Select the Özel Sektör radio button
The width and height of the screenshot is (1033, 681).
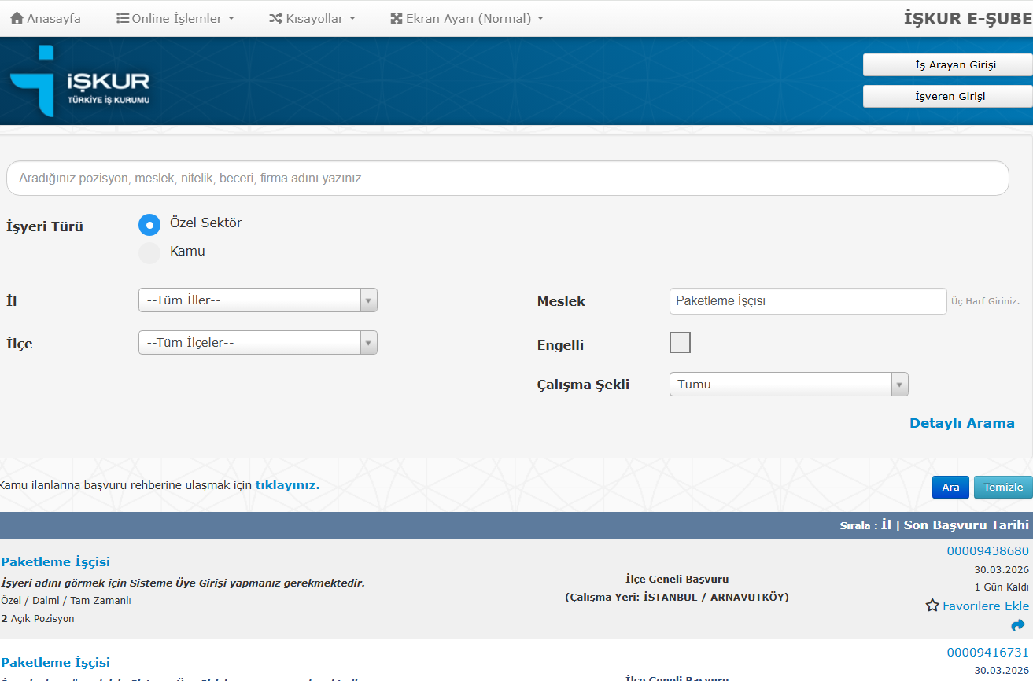149,225
